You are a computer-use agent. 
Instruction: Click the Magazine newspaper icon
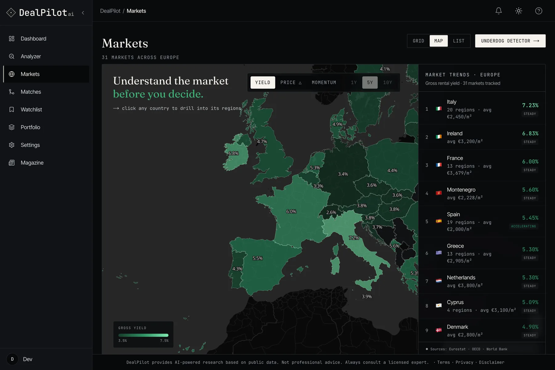click(12, 163)
